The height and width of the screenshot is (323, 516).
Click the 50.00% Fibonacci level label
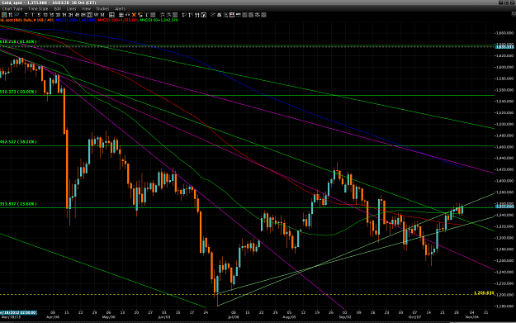click(x=18, y=92)
